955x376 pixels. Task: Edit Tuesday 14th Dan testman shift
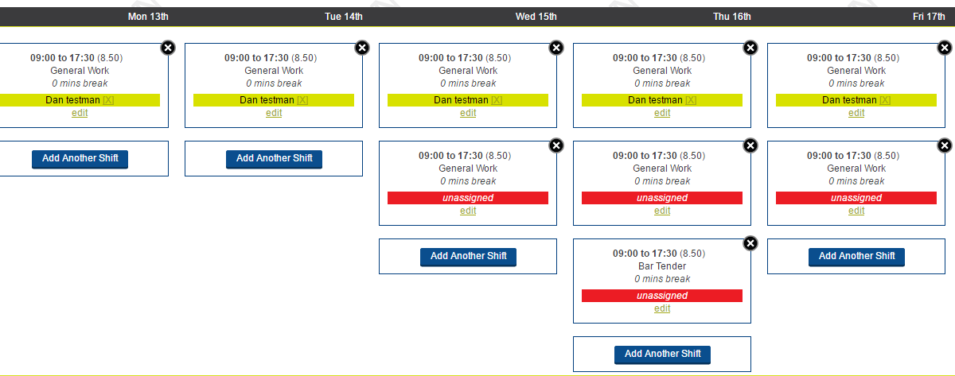tap(274, 113)
